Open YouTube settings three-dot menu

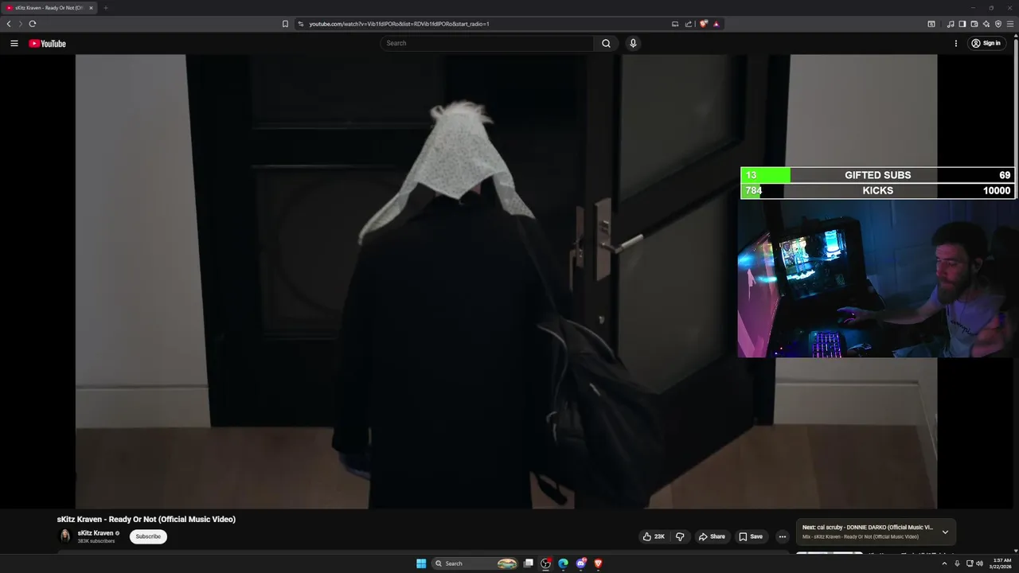[x=956, y=43]
